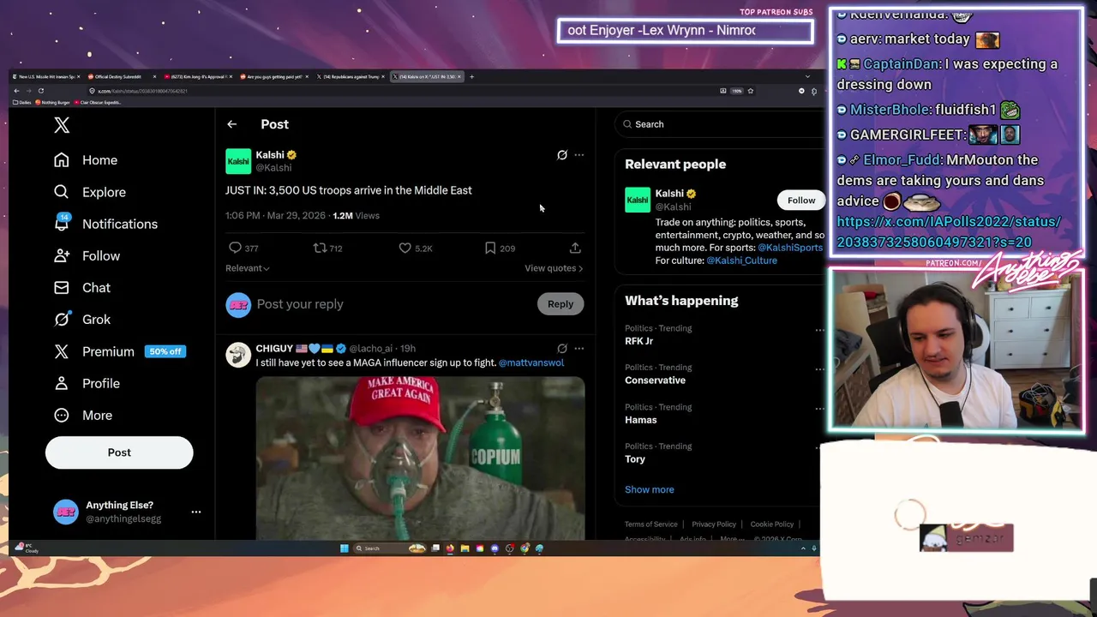
Task: Click the white Post button in the sidebar
Action: point(119,452)
